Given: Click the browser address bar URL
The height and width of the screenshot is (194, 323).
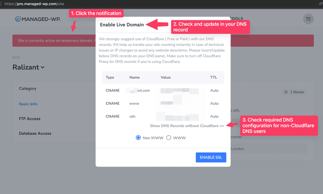Looking at the screenshot, I should [34, 4].
